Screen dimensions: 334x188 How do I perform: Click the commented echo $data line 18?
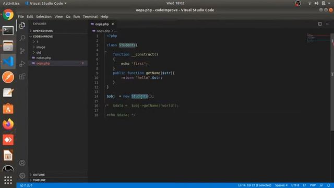121,115
